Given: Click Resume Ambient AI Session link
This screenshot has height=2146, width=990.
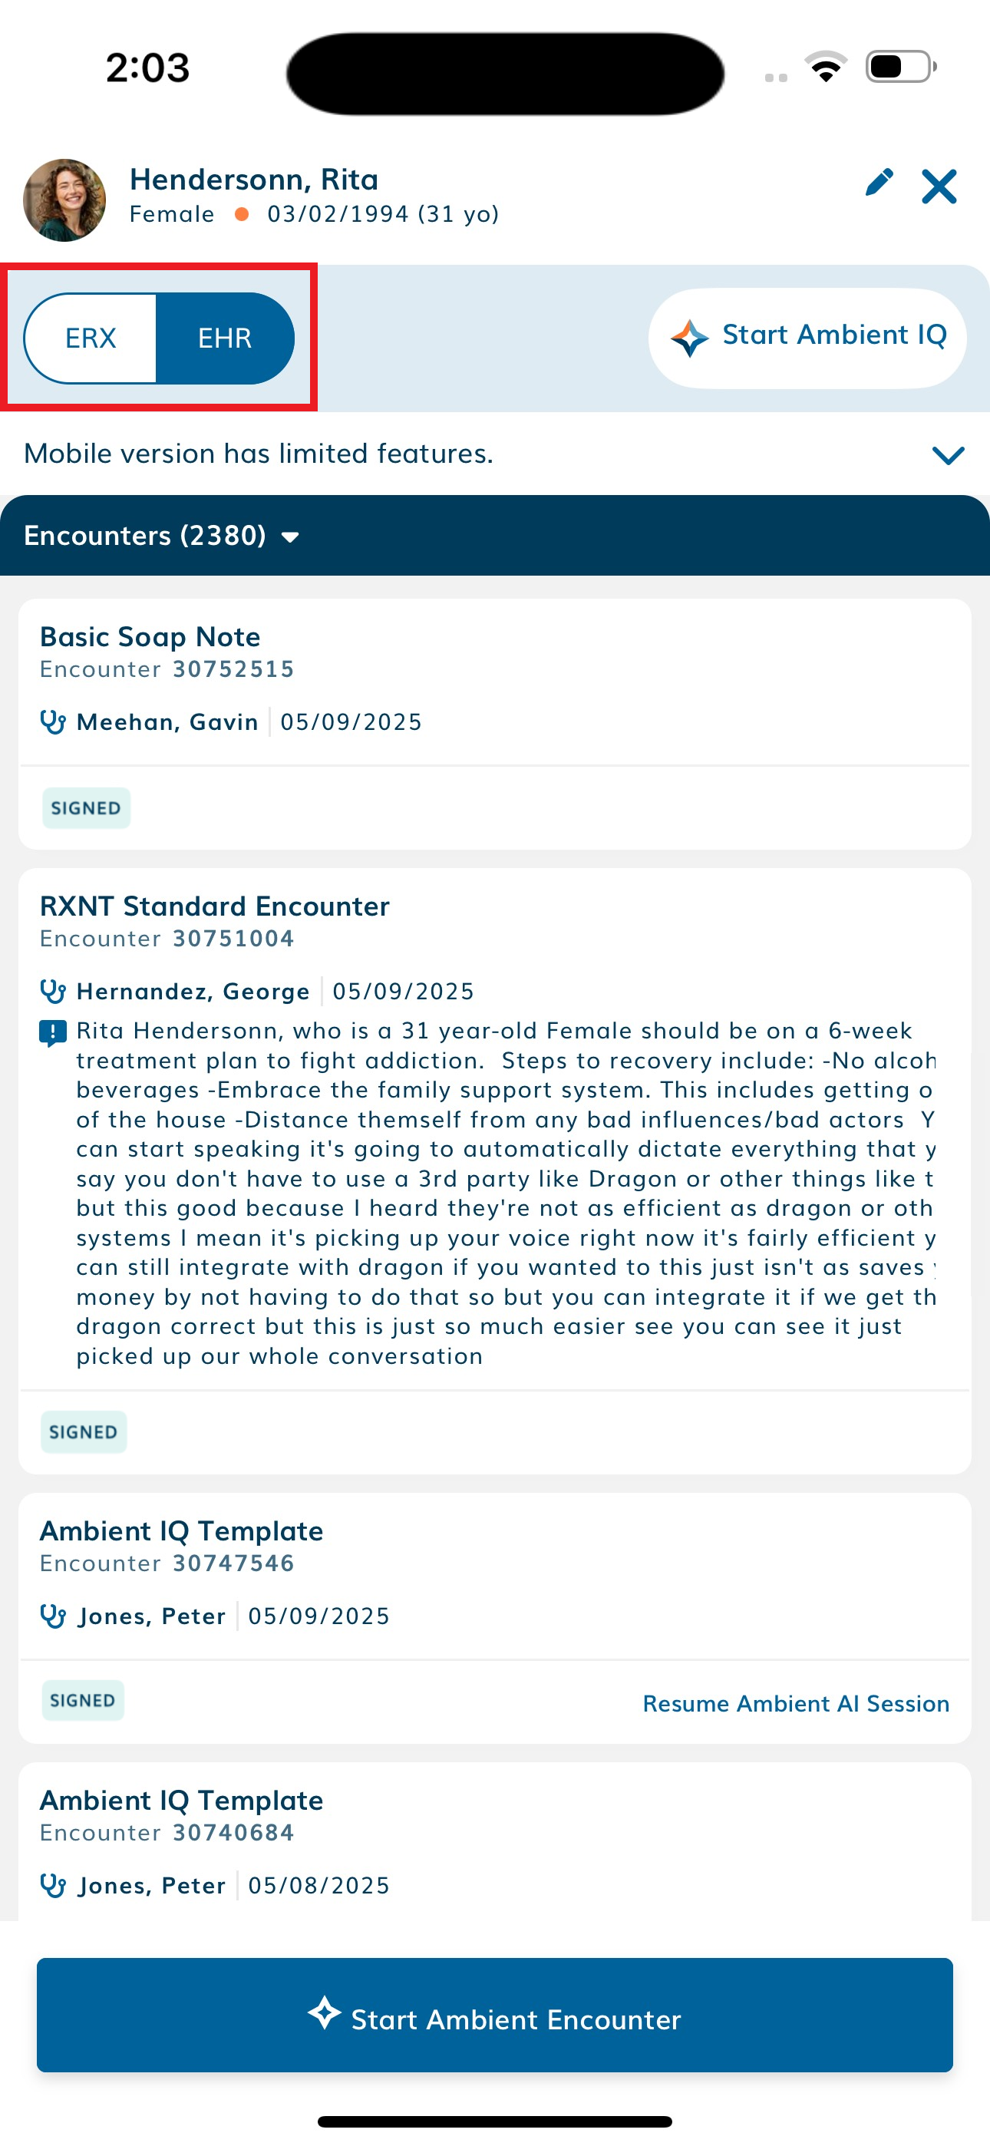Looking at the screenshot, I should (x=796, y=1704).
